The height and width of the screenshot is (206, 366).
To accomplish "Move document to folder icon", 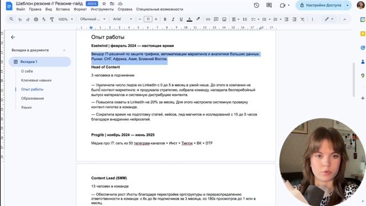I will (112, 4).
